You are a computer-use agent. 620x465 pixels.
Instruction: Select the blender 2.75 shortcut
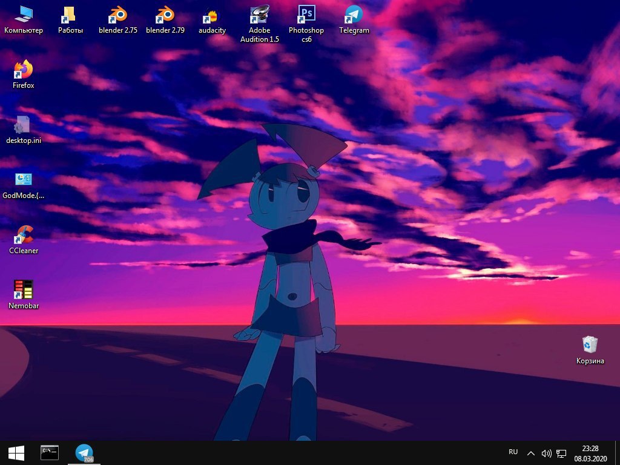pyautogui.click(x=118, y=19)
